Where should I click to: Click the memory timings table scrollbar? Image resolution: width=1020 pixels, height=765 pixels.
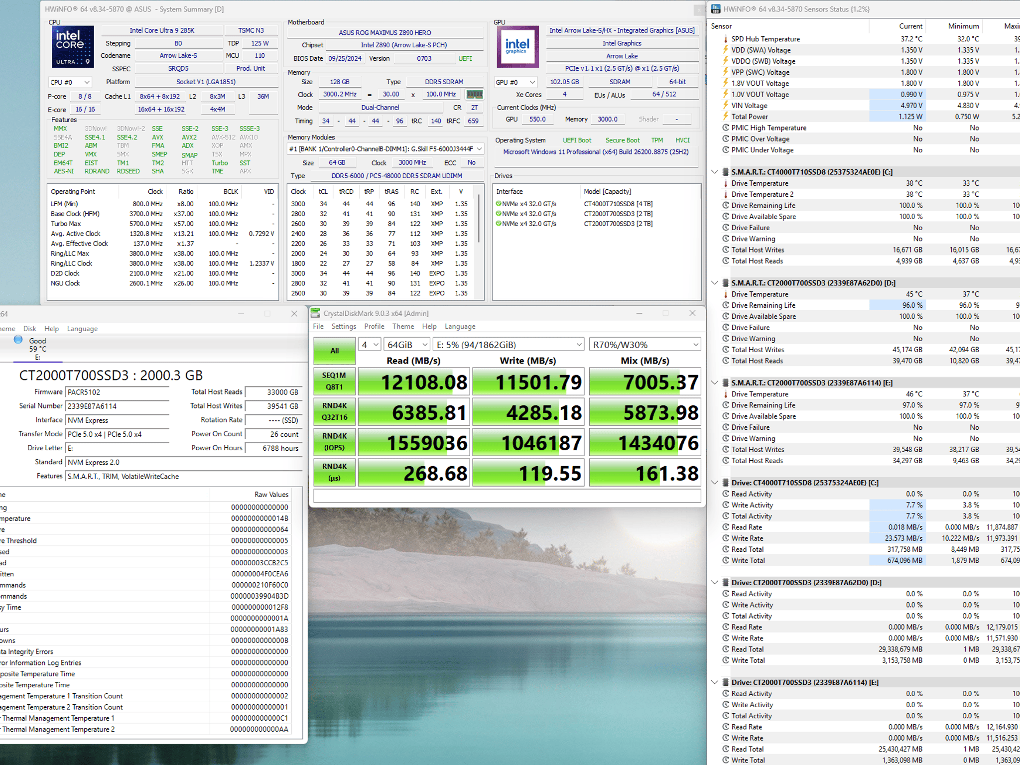(479, 218)
